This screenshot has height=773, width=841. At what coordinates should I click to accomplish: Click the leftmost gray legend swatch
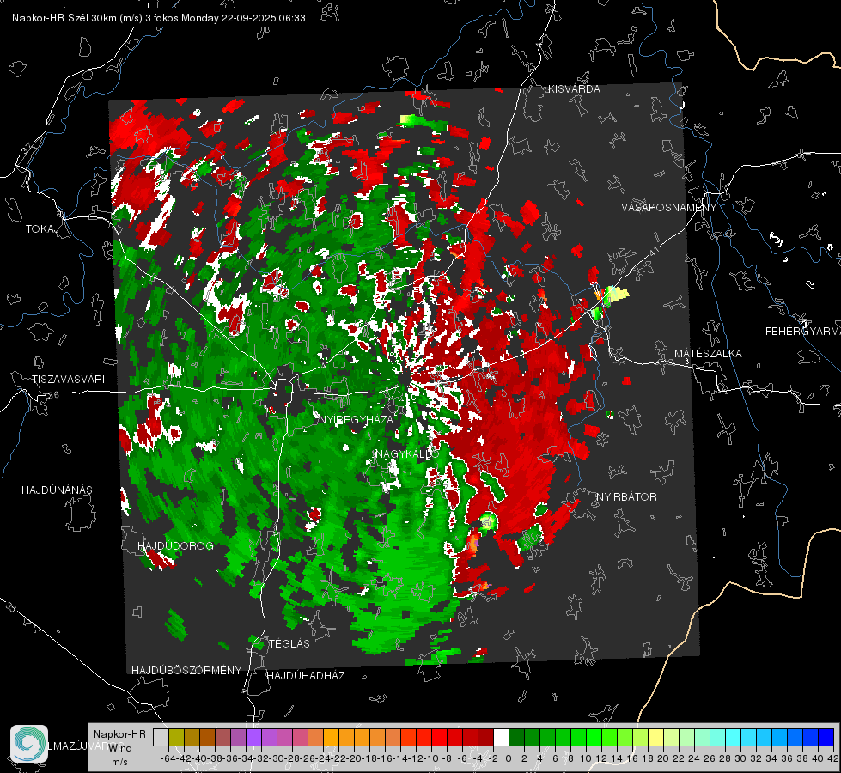pos(161,737)
